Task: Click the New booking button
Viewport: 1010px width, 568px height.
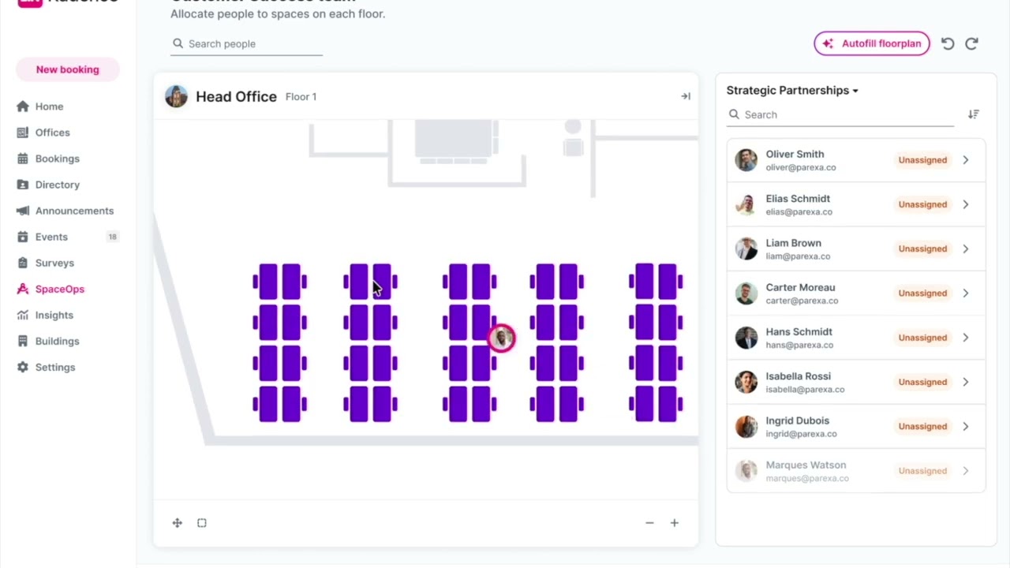Action: [x=68, y=69]
